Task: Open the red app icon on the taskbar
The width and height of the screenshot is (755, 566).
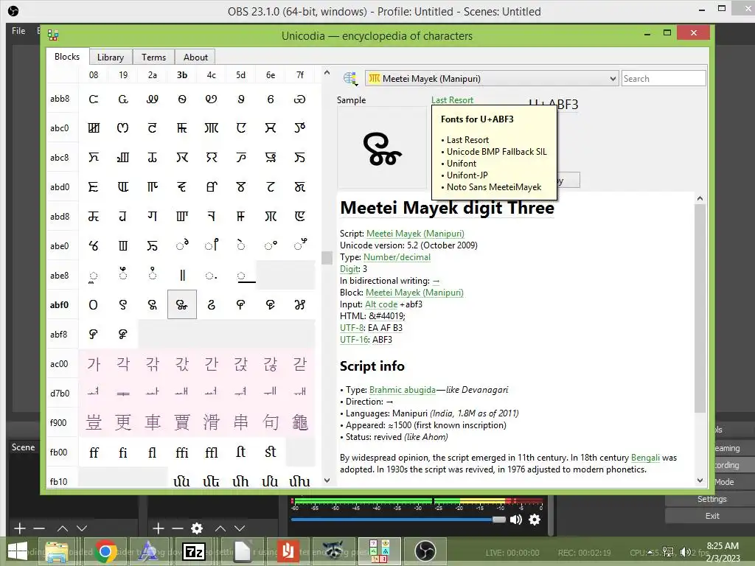Action: coord(288,551)
